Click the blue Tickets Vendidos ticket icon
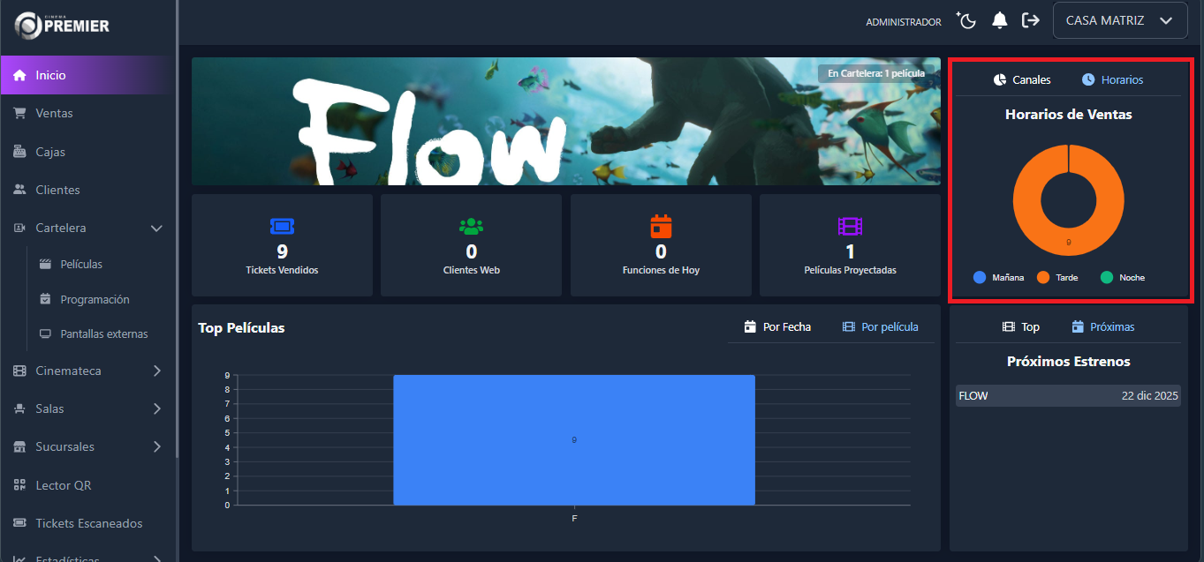1204x562 pixels. (x=282, y=227)
